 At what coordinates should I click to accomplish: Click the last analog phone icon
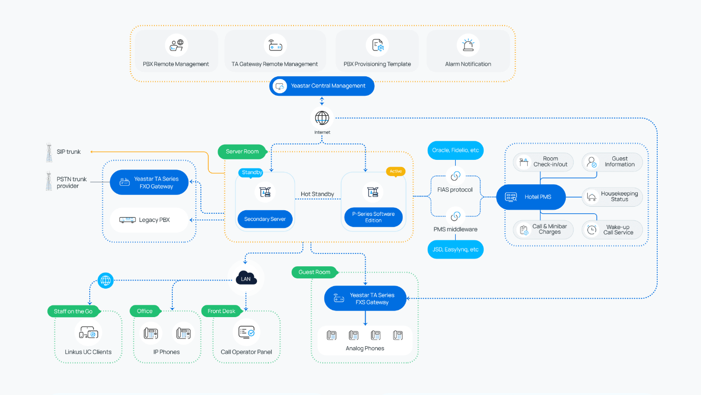point(398,335)
